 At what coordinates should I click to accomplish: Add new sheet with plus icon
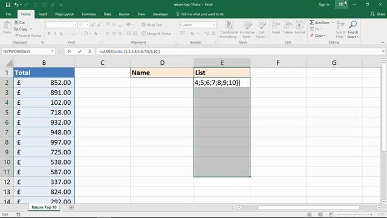[71, 207]
